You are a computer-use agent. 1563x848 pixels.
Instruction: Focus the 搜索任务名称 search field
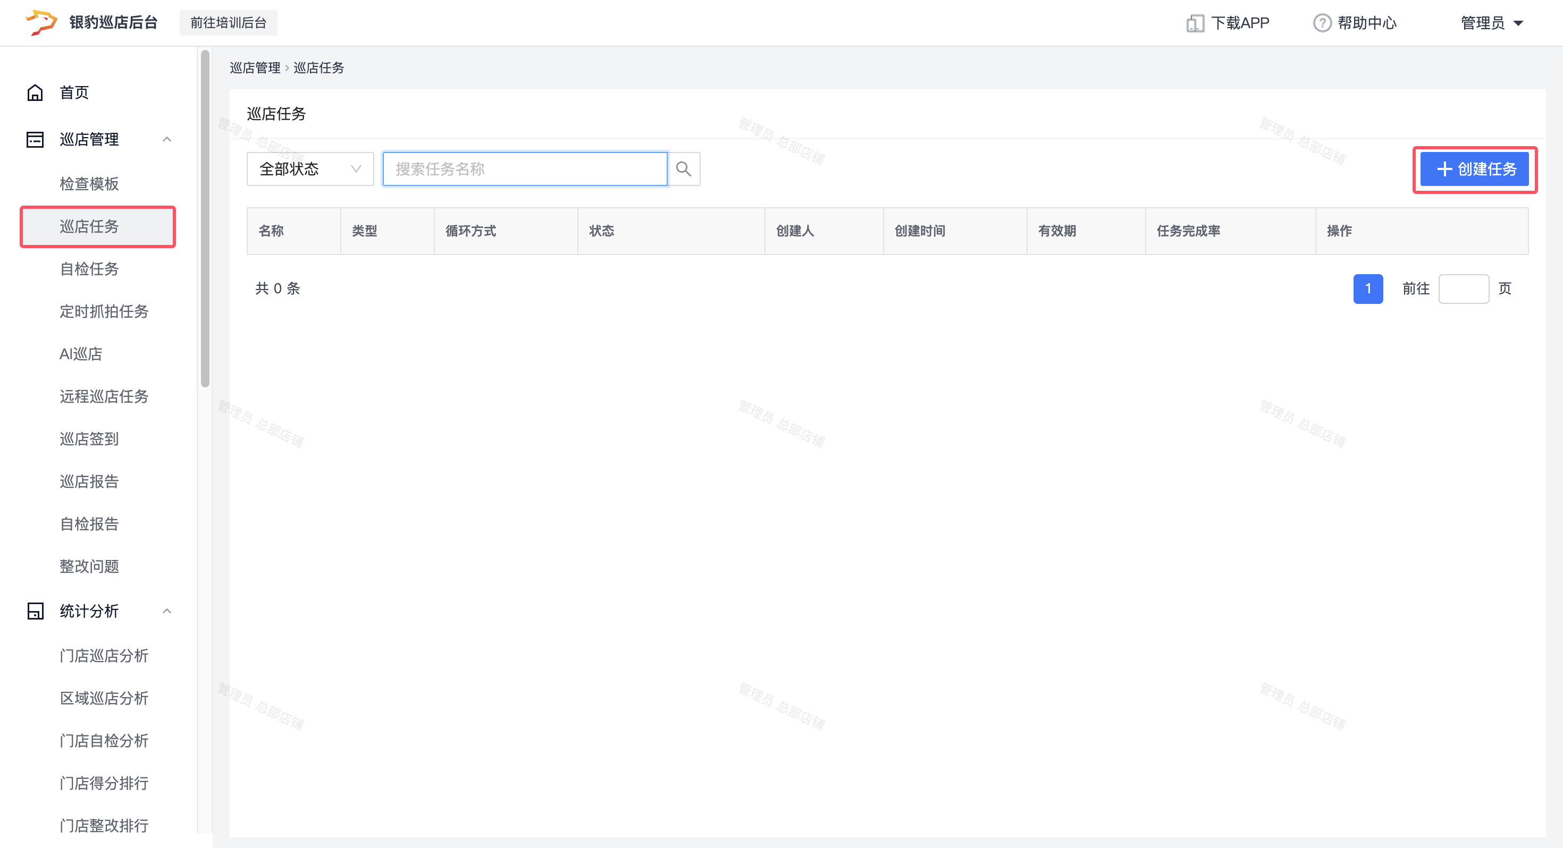point(524,168)
